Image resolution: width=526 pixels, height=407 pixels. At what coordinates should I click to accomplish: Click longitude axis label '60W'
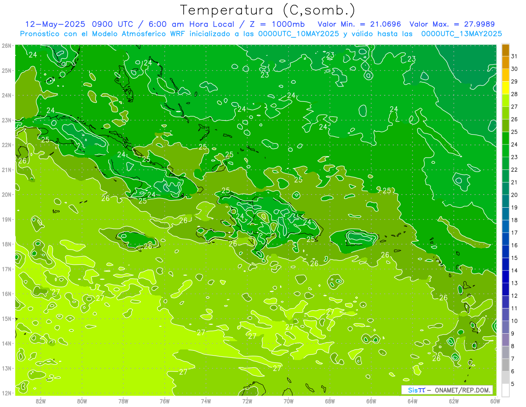pyautogui.click(x=495, y=401)
